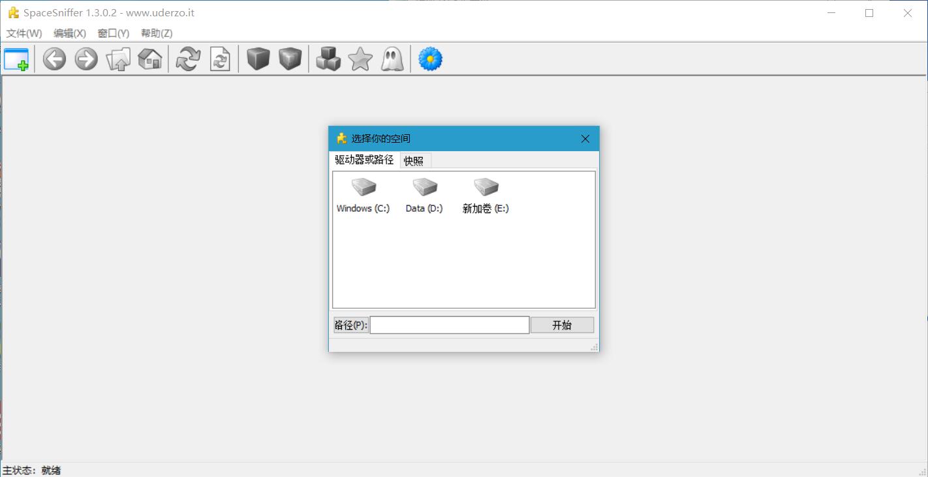Click the Less Detail single cube icon
The image size is (928, 477).
coord(258,59)
